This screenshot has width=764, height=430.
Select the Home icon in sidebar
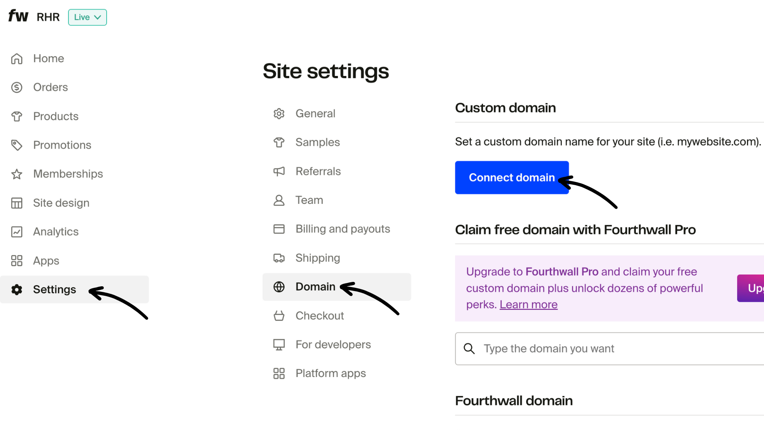point(17,59)
